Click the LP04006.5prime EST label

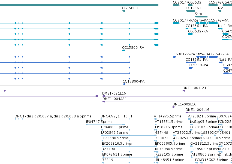(115, 127)
